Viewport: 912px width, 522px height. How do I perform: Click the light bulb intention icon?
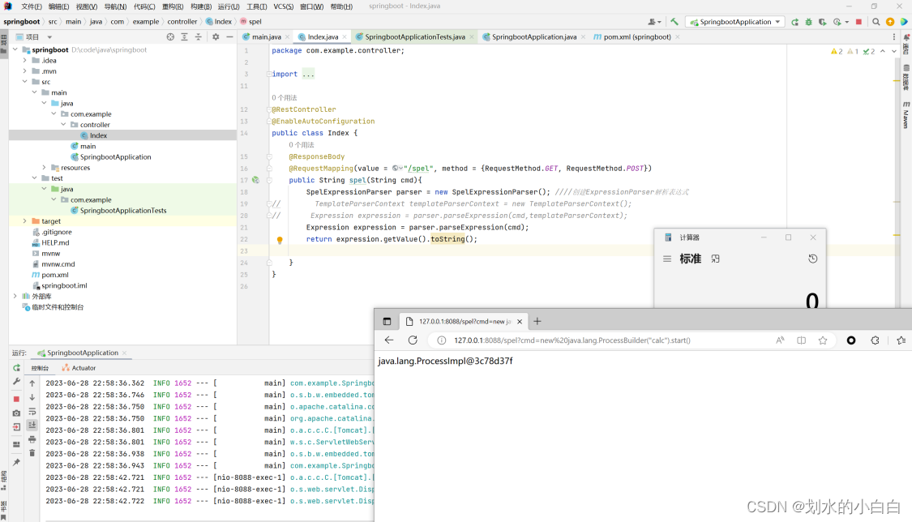(279, 239)
